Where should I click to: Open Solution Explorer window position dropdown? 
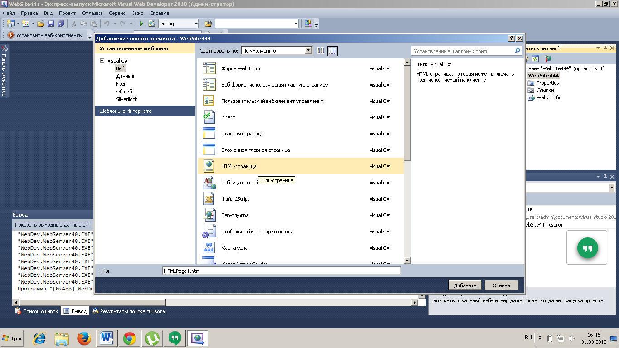597,48
